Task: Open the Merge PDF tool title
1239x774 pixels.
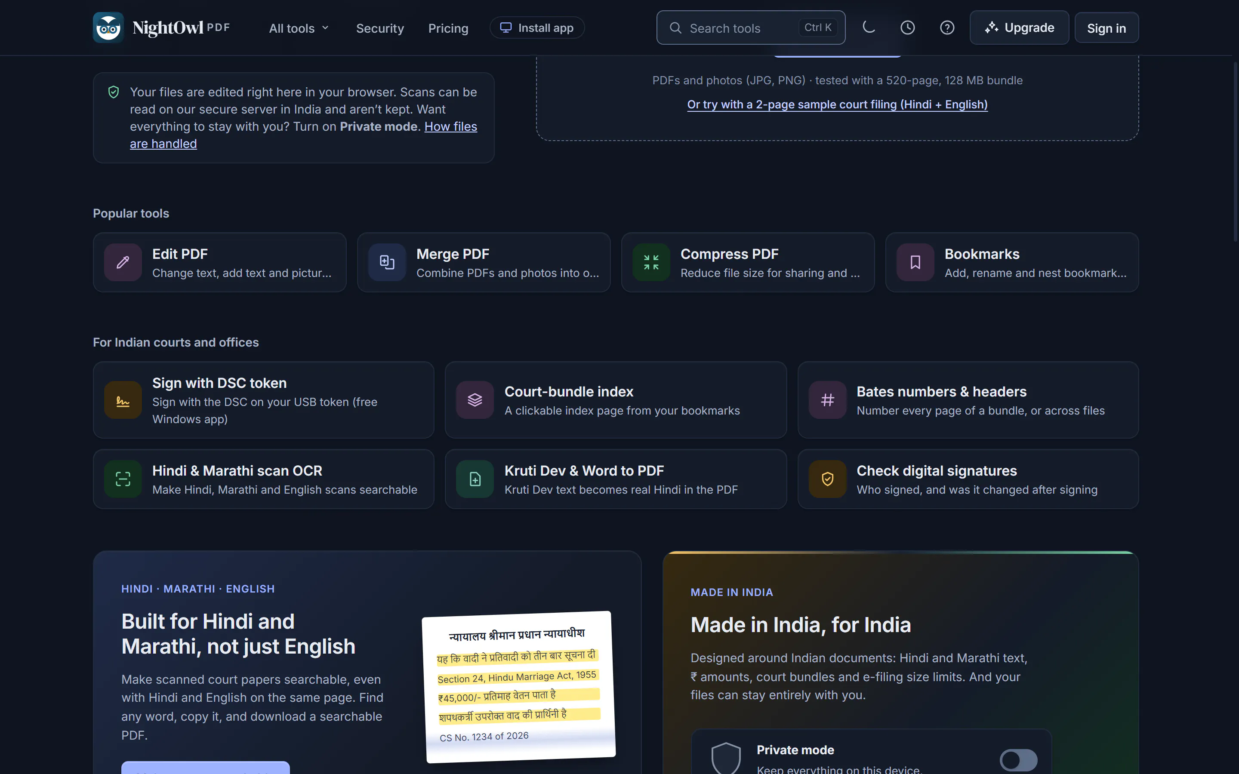Action: (x=453, y=254)
